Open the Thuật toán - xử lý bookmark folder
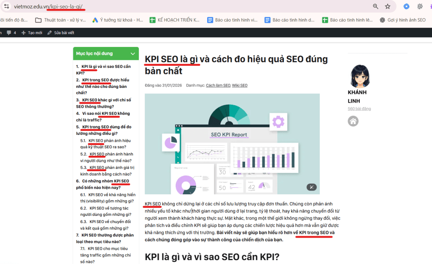432x264 pixels. 61,20
